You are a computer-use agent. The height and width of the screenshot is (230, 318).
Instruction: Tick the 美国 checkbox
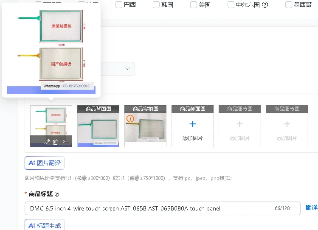pyautogui.click(x=194, y=5)
